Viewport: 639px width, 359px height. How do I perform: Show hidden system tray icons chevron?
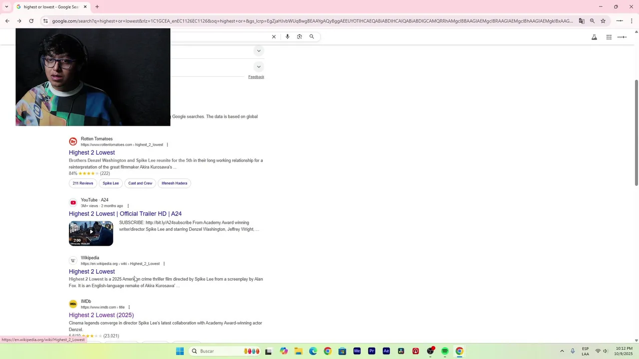click(x=562, y=351)
